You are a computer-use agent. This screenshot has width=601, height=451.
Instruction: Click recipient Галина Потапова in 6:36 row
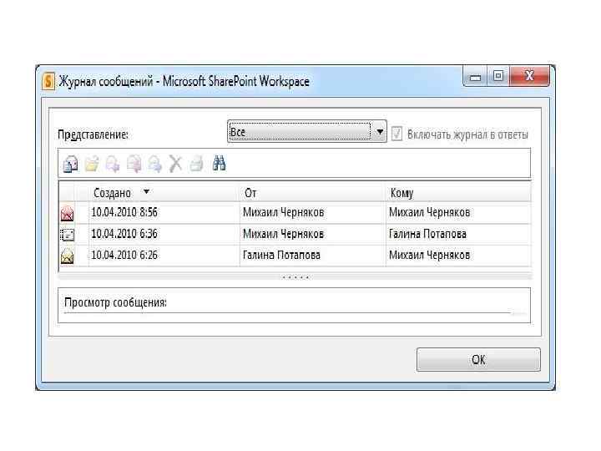click(427, 234)
